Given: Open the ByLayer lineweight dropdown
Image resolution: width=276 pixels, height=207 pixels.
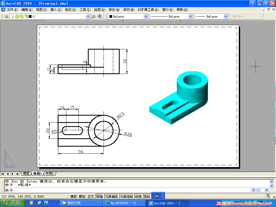Looking at the screenshot, I should pyautogui.click(x=226, y=16).
